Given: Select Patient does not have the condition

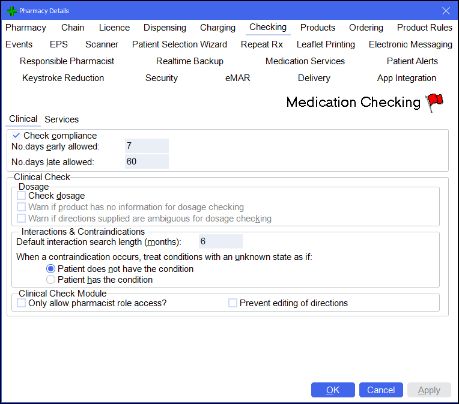Looking at the screenshot, I should pyautogui.click(x=50, y=269).
